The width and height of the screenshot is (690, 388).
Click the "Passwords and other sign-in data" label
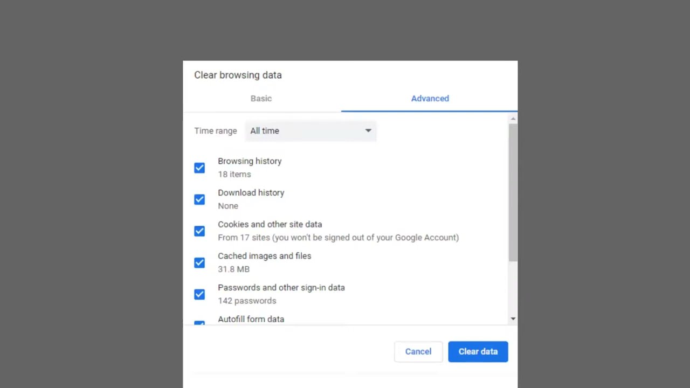281,288
